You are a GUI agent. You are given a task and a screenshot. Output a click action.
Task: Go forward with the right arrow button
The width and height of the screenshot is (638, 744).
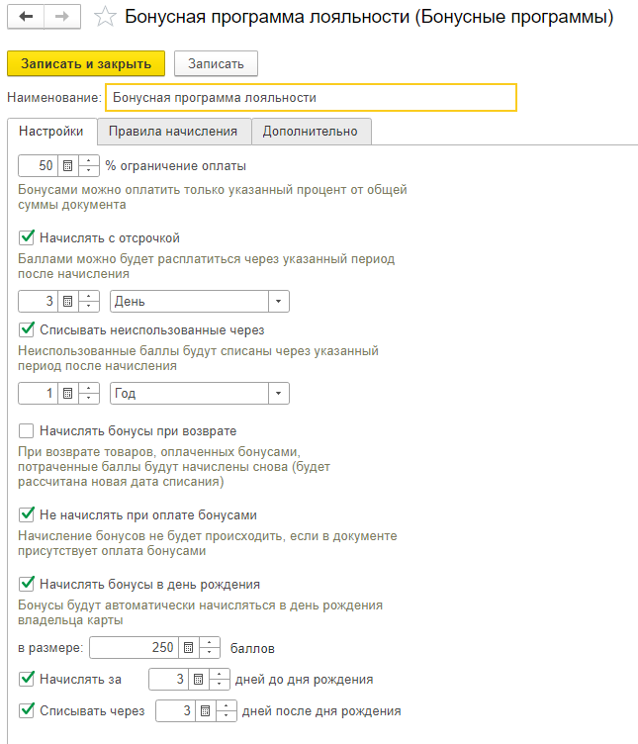coord(62,17)
